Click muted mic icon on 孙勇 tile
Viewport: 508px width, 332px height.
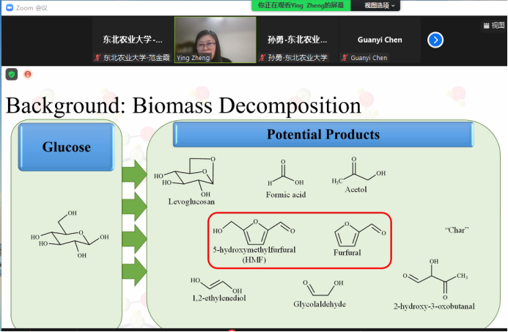click(262, 58)
